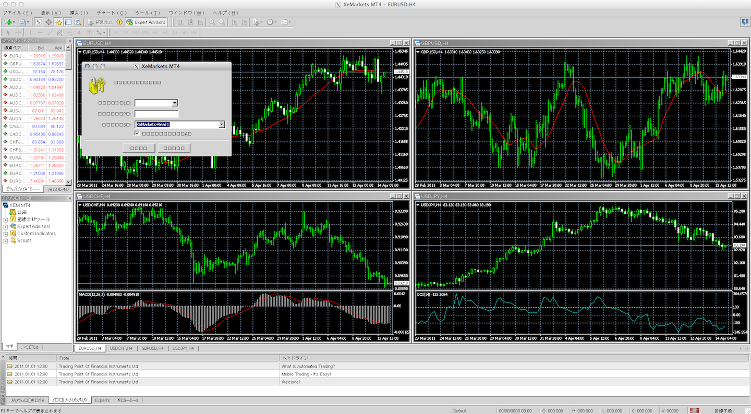The width and height of the screenshot is (751, 414).
Task: Click the blue chat icon at top right
Action: (x=745, y=22)
